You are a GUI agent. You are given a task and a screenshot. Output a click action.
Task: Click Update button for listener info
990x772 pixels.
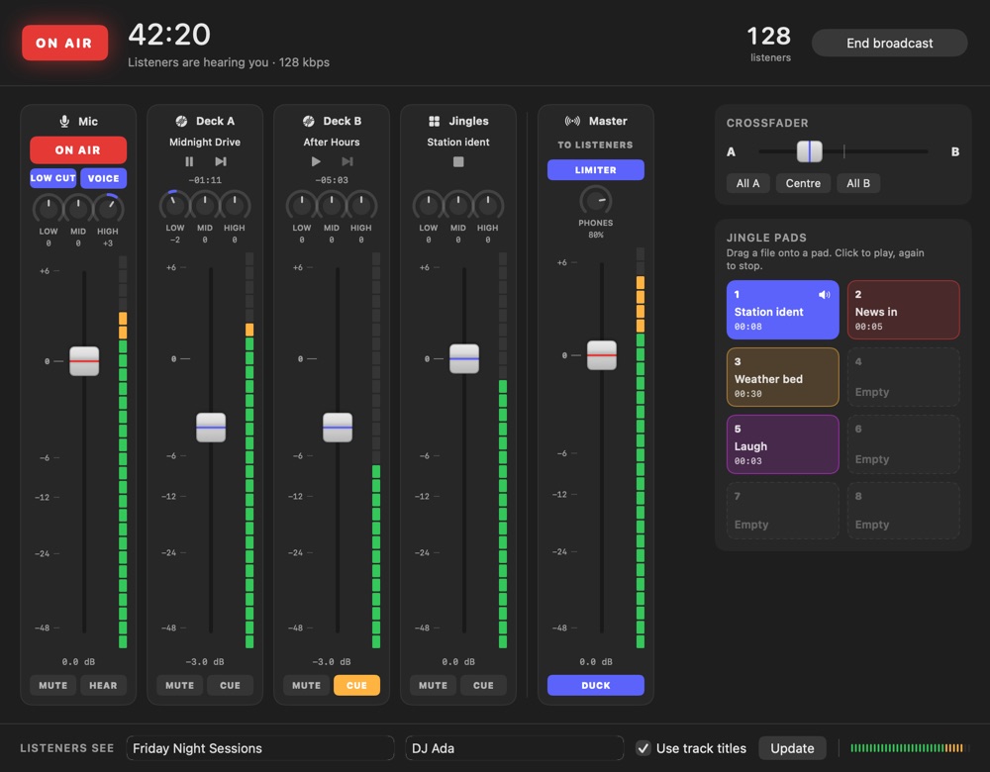792,748
